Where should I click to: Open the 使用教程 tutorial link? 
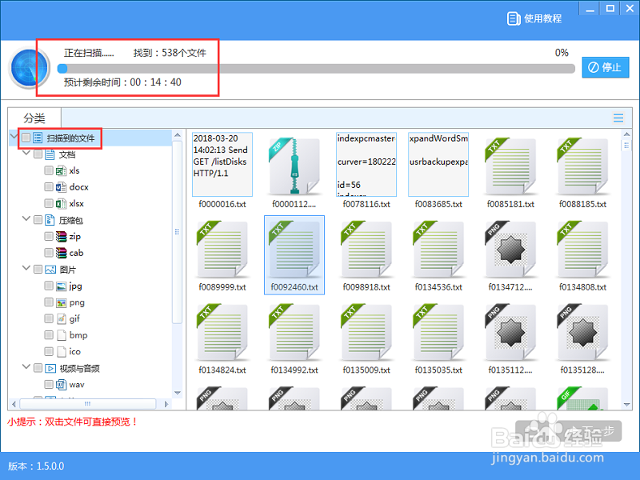534,18
